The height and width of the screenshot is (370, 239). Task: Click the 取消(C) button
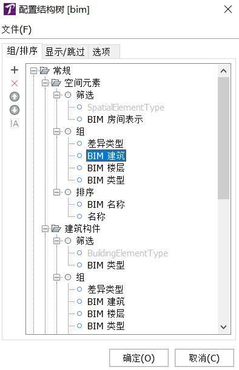pos(204,358)
